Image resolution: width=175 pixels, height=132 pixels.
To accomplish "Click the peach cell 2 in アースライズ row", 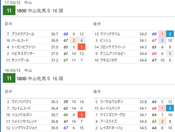I will pos(162,121).
